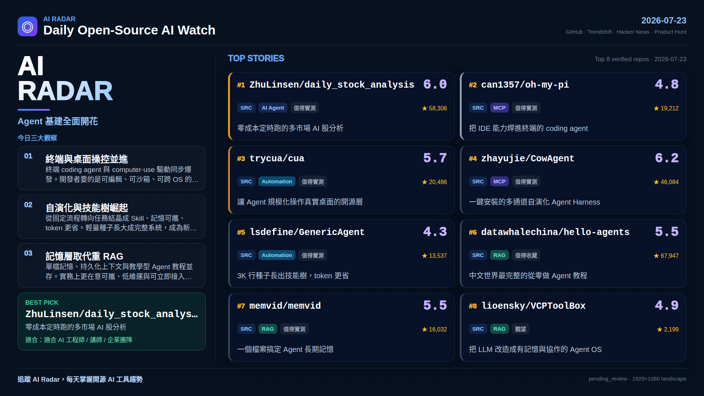Click the Automation tag on trycua/cua card
Viewport: 704px width, 396px height.
click(x=277, y=181)
